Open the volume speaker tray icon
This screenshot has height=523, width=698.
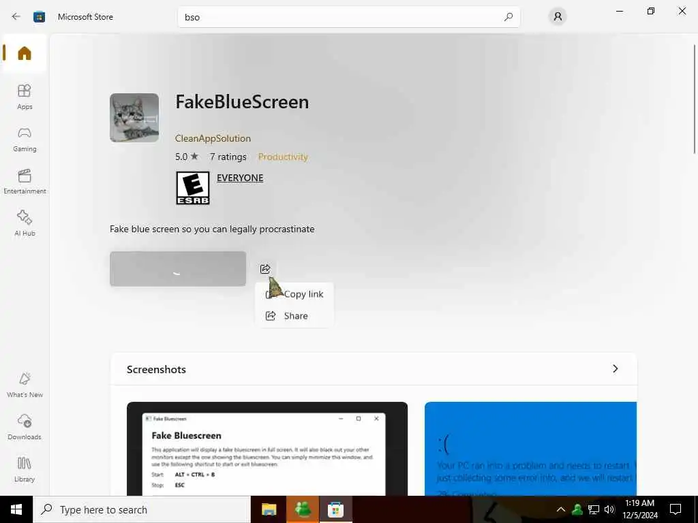pos(609,509)
